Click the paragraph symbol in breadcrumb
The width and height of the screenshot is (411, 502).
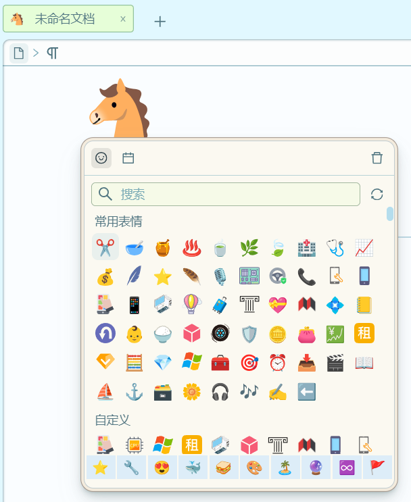tap(53, 53)
